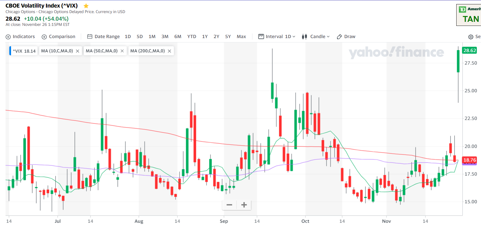This screenshot has width=481, height=226.
Task: Zoom in the chart with plus button
Action: [244, 205]
